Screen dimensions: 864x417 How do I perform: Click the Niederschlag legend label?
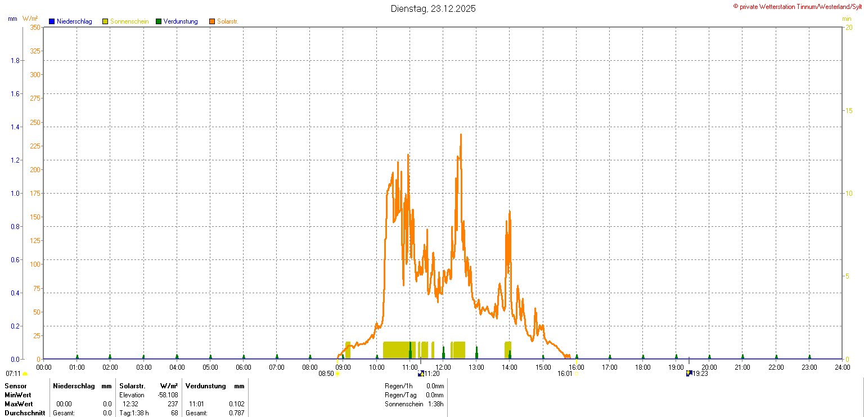74,21
